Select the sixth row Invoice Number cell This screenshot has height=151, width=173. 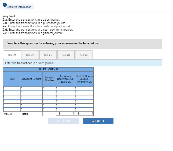(49, 110)
